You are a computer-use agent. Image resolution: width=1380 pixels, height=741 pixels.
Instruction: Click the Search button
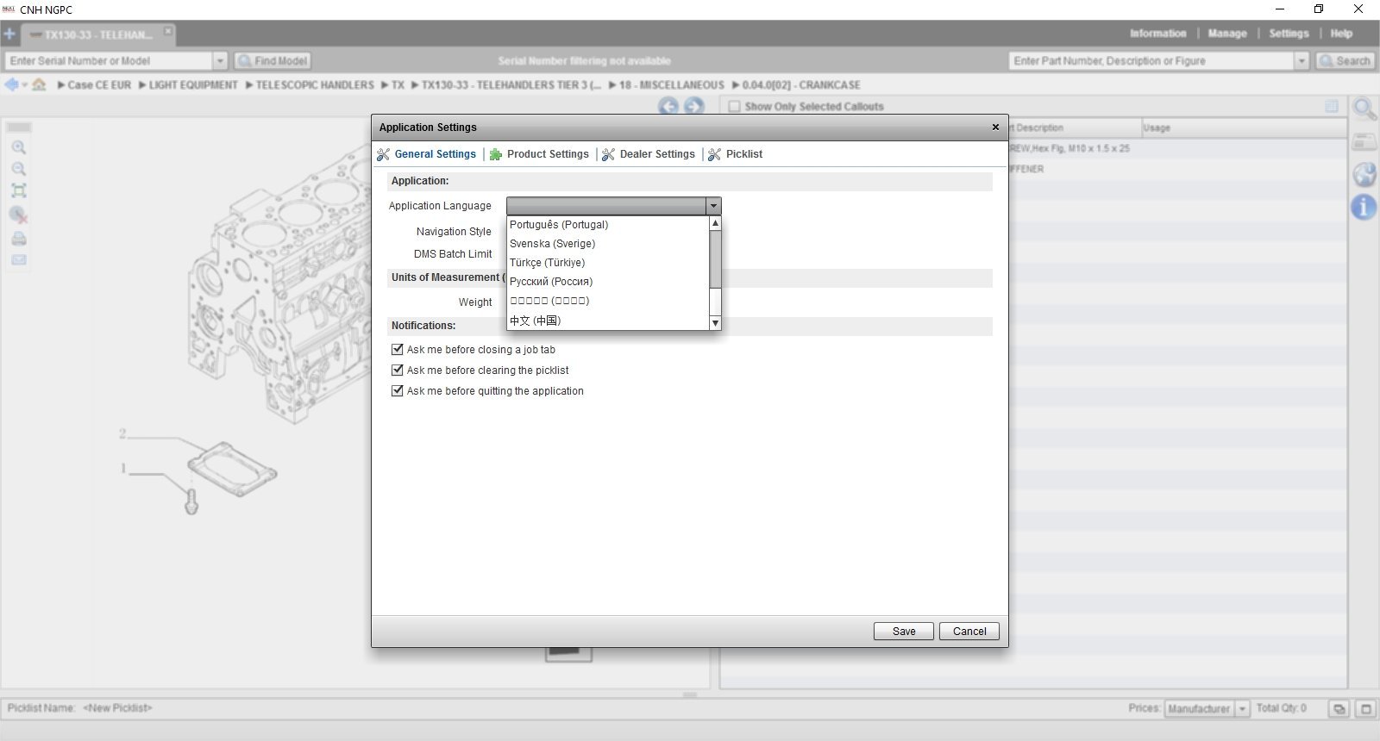pyautogui.click(x=1345, y=61)
